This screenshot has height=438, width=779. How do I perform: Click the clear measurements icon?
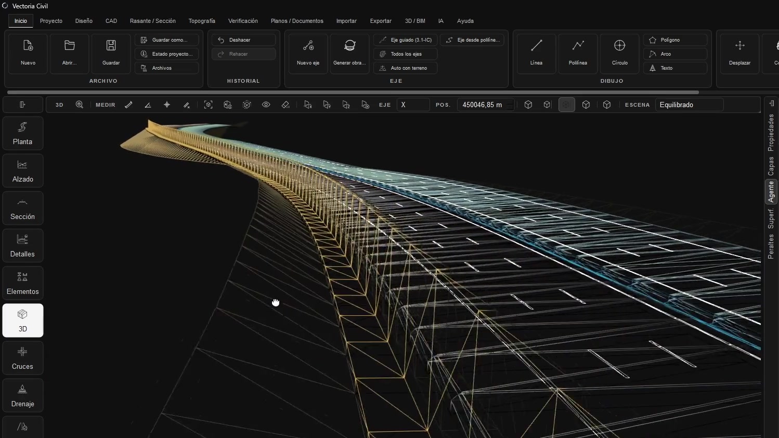click(x=186, y=105)
